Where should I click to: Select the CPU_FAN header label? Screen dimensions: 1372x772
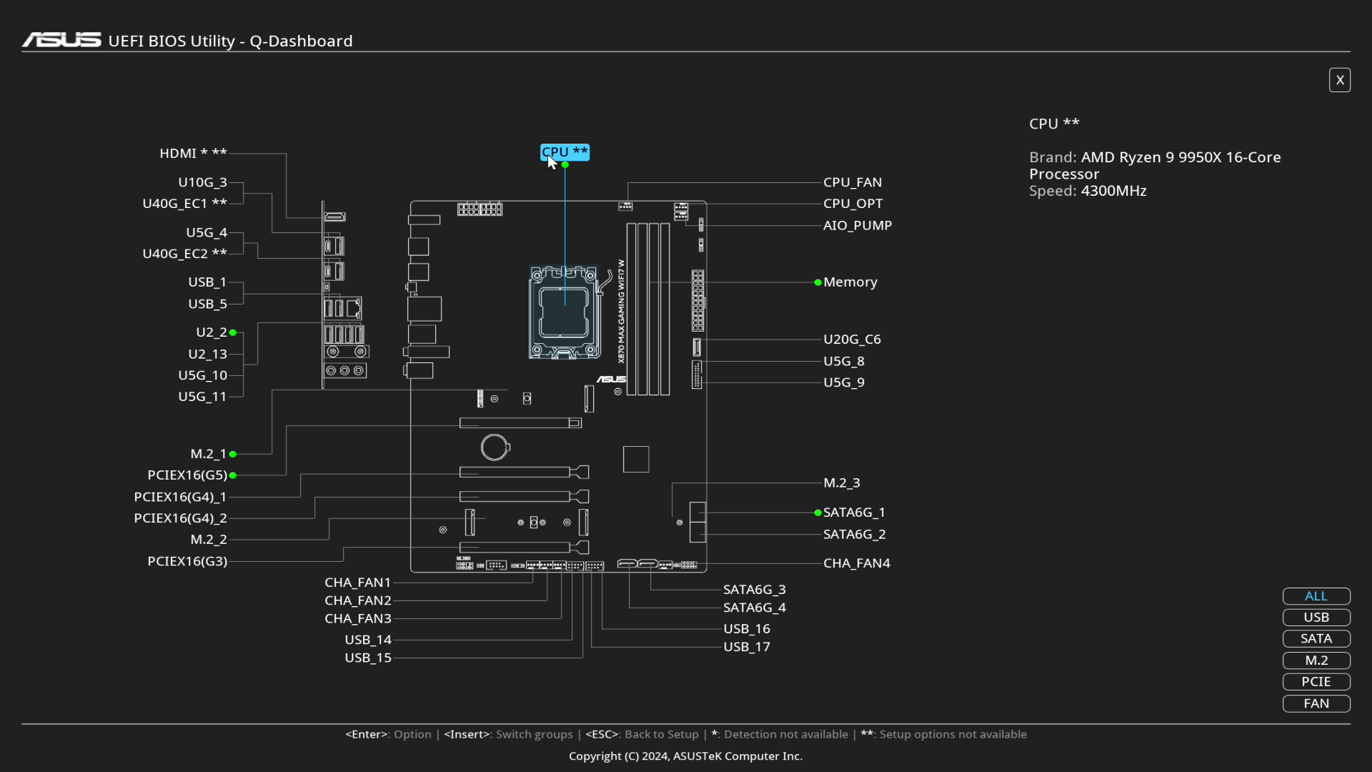tap(852, 182)
